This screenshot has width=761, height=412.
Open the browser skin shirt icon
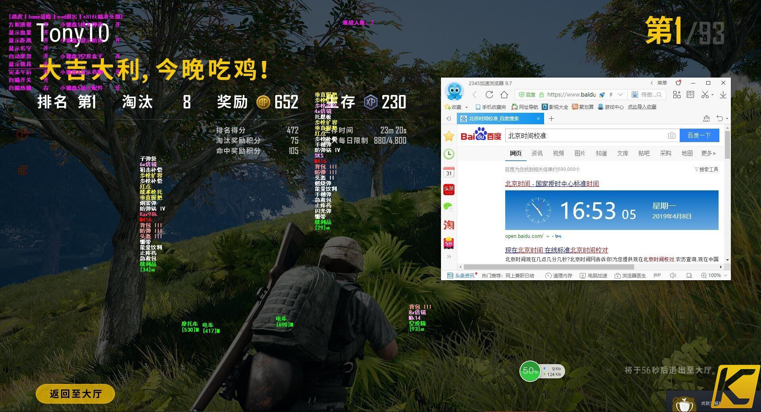(x=679, y=83)
